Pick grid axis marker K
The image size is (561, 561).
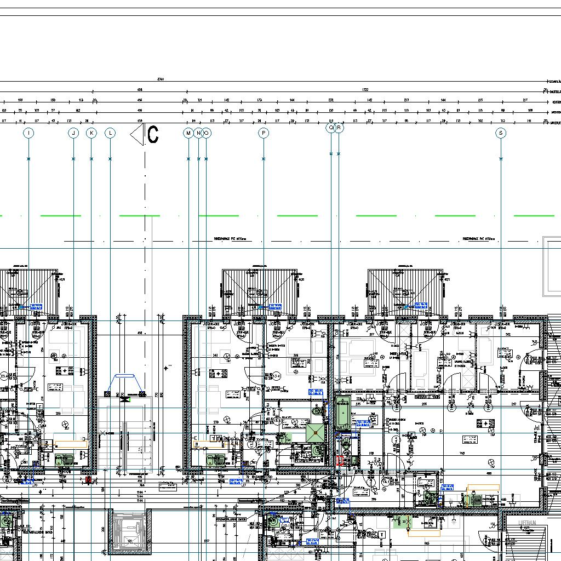coord(91,133)
